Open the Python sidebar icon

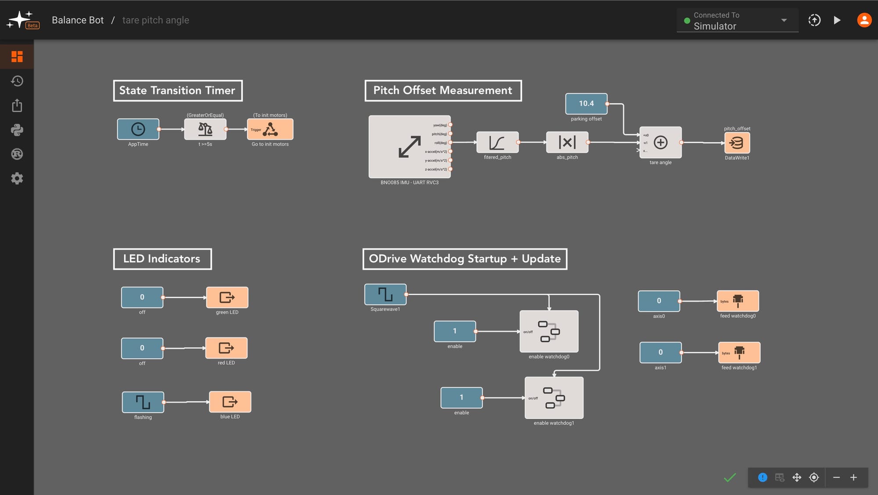17,130
